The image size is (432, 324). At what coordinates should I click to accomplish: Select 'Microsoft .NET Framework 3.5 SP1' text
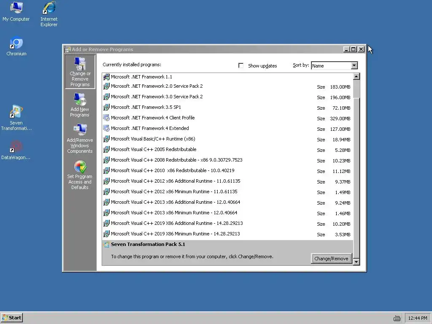[x=146, y=107]
